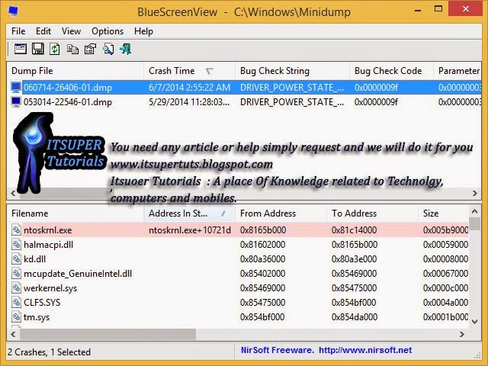Open Properties toolbar icon
The width and height of the screenshot is (488, 366).
point(90,49)
